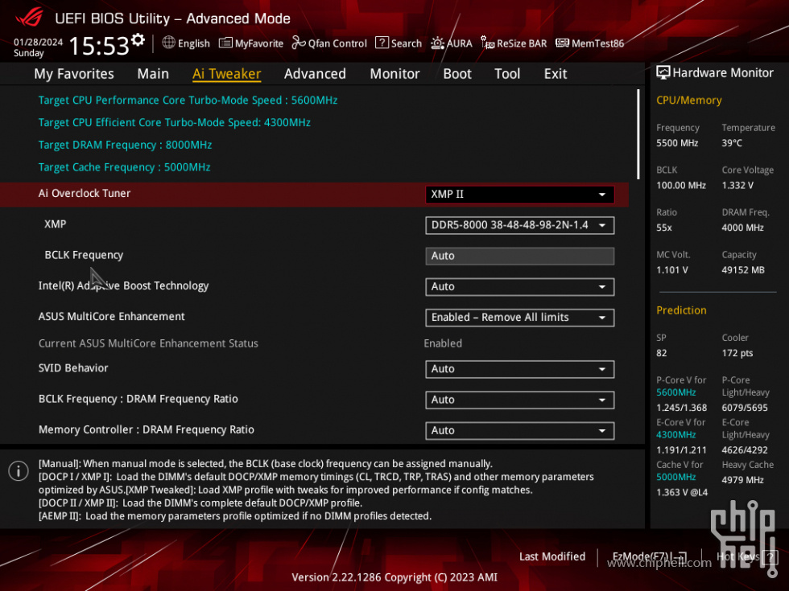This screenshot has width=789, height=591.
Task: Click the 01/28/2024 date display
Action: coord(39,42)
